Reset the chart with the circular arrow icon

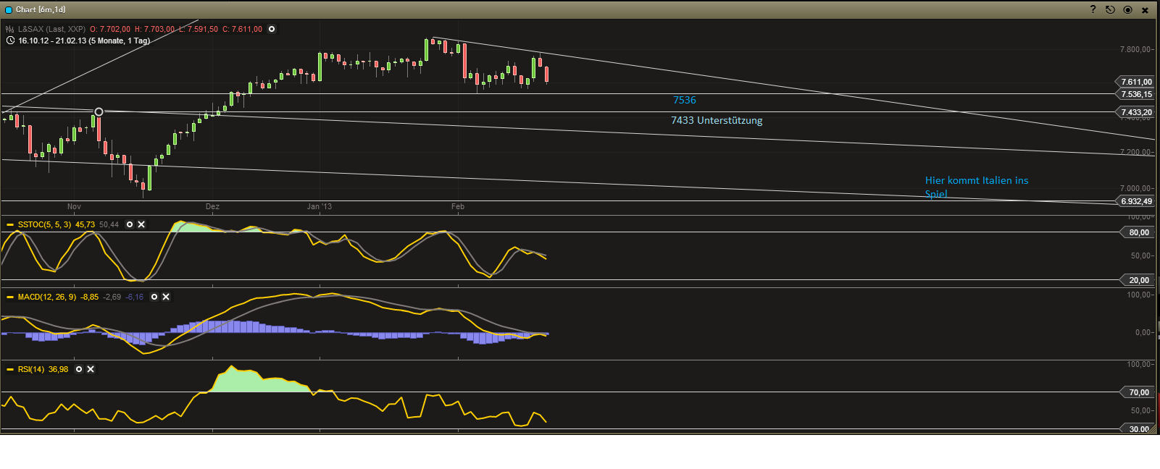(x=1110, y=9)
